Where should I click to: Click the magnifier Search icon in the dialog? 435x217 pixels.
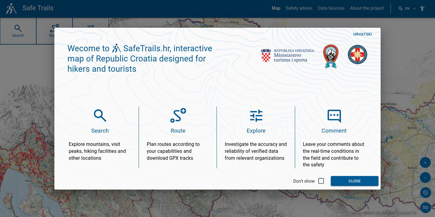[x=100, y=115]
